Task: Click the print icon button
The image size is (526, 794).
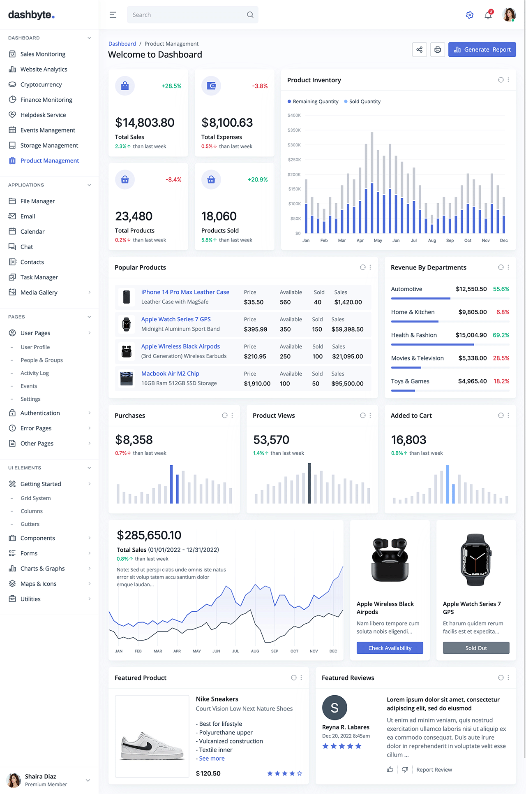Action: (438, 50)
